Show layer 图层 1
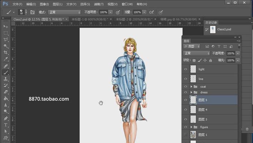Viewport: 253px width, 143px height. pos(185,135)
